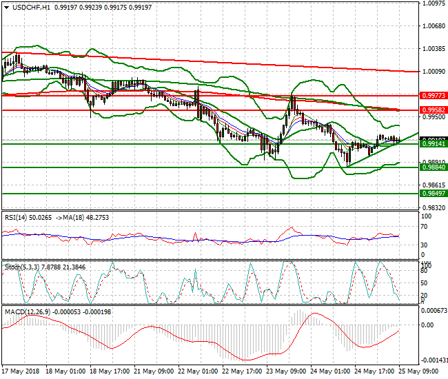Click the 1.00680 price axis value

434,26
